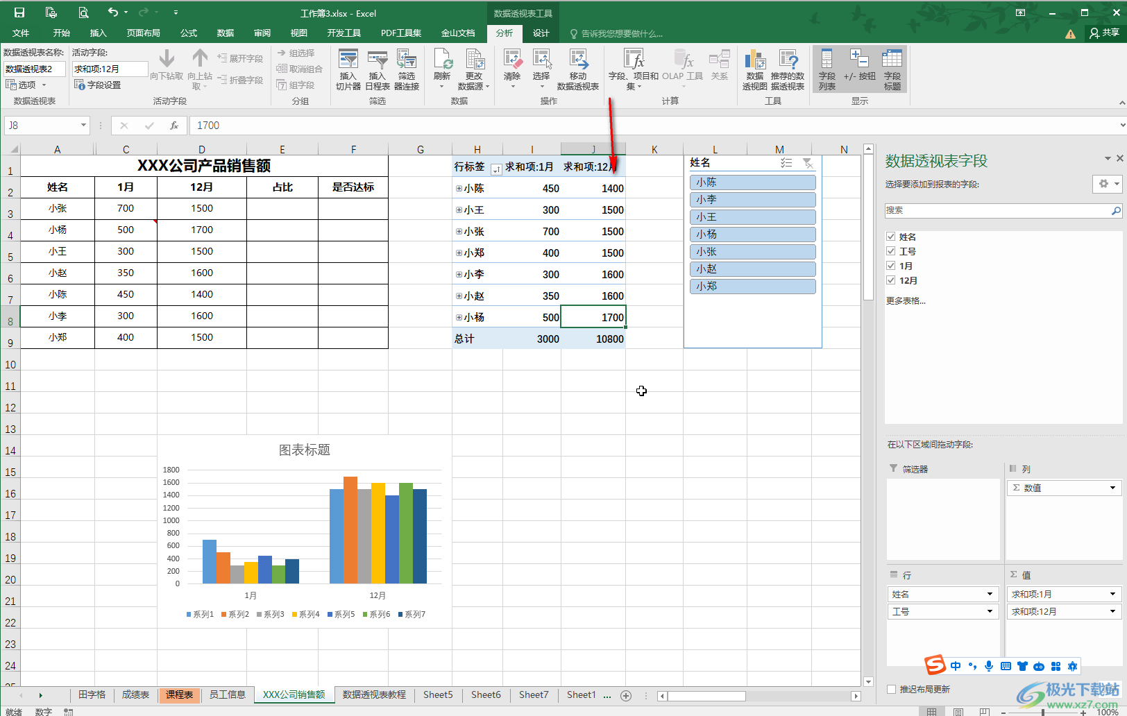
Task: Open dropdown for 工号 in rows area
Action: coord(990,612)
